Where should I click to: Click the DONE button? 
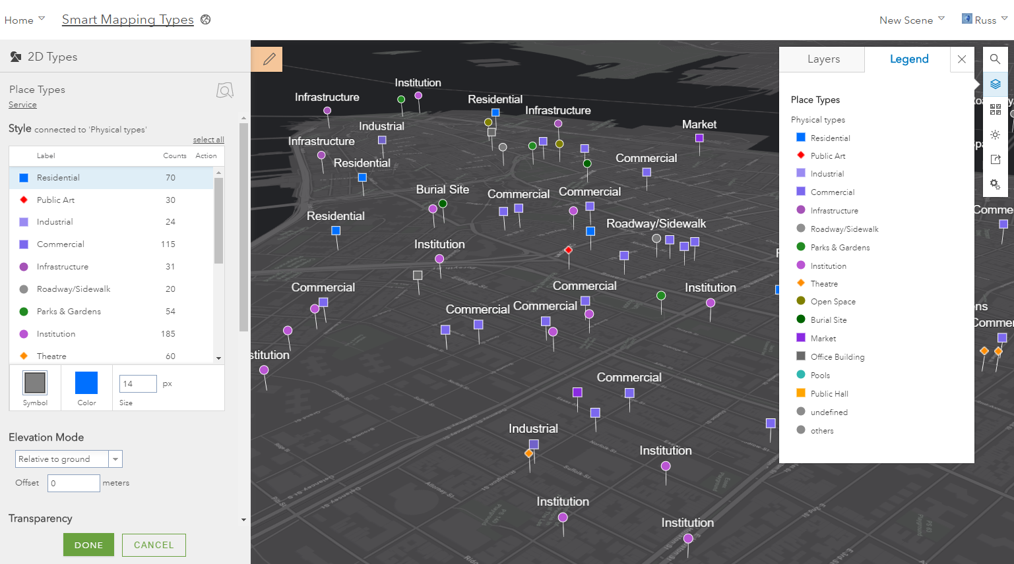tap(88, 545)
